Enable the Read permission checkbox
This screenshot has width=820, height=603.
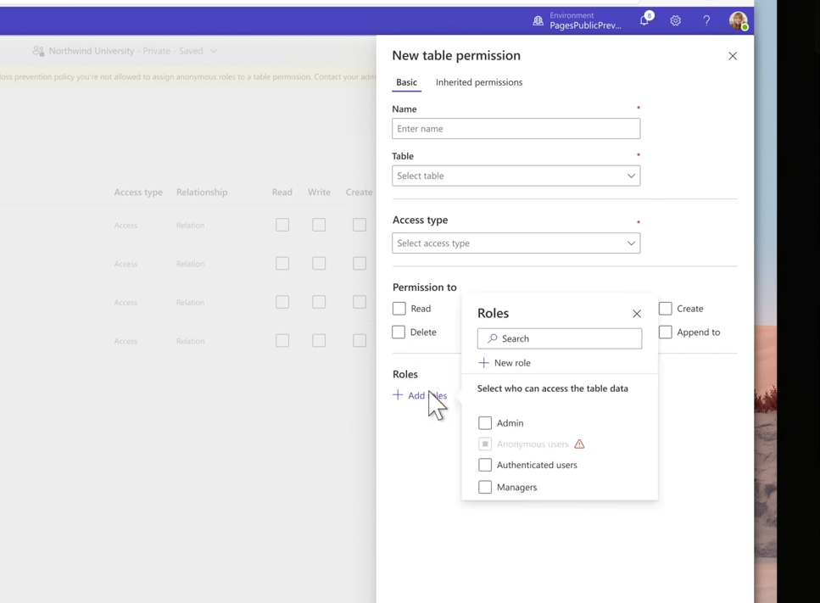click(x=399, y=309)
